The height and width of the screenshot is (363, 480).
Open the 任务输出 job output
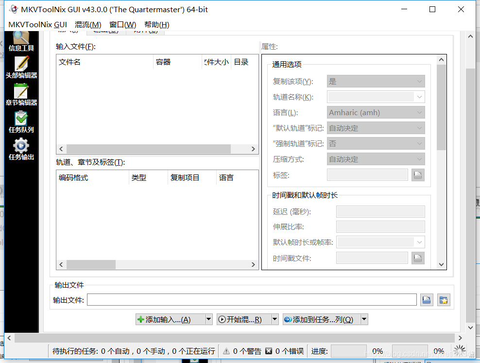click(21, 149)
